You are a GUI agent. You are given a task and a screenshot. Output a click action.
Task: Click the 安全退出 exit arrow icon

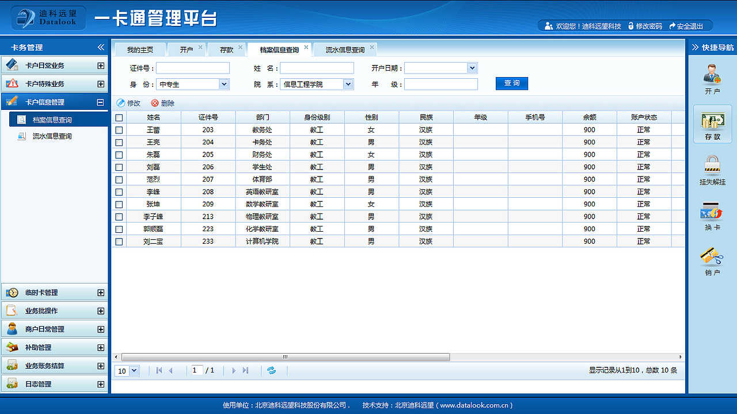672,26
